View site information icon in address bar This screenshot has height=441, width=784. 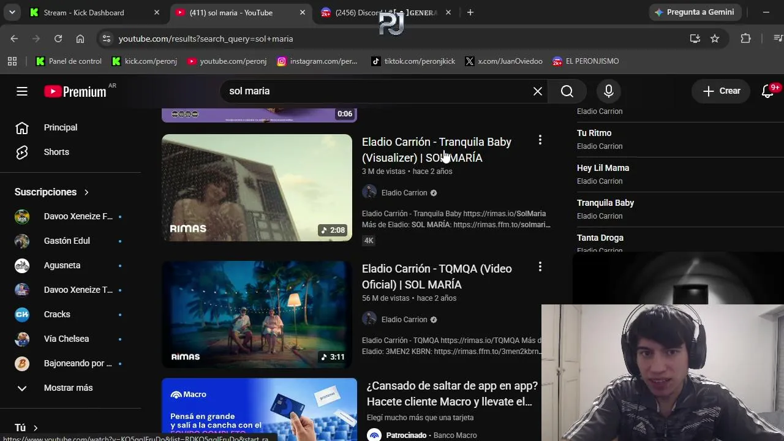click(x=107, y=39)
